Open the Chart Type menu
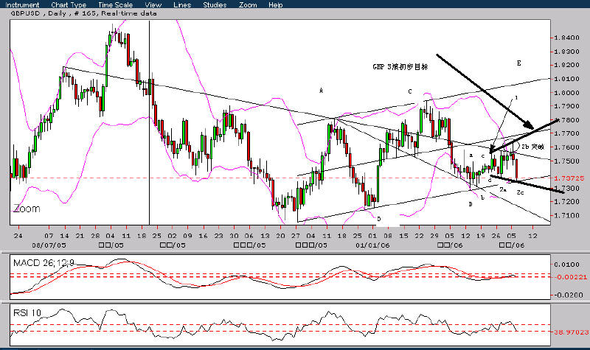This screenshot has height=350, width=590. coord(69,5)
